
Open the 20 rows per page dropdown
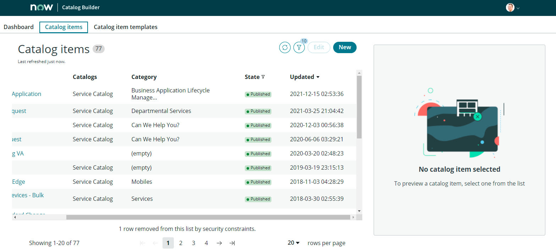(294, 243)
